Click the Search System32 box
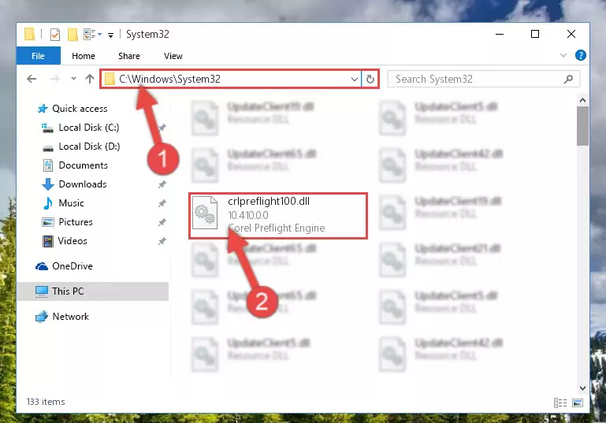Screen dimensions: 606x423 coord(484,80)
